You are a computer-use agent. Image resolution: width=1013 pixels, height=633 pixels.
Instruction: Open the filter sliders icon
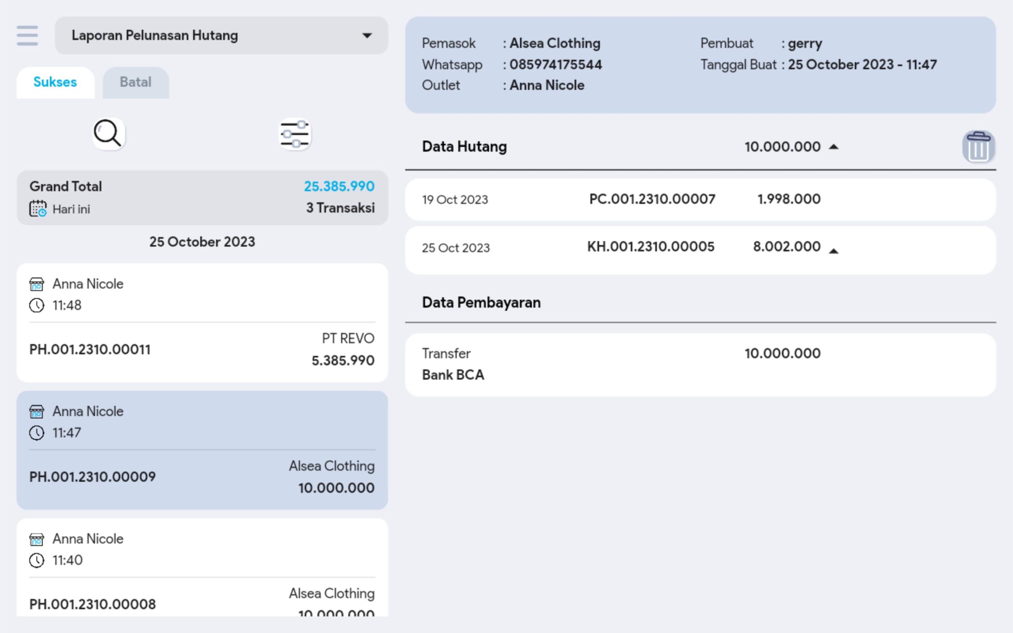295,134
